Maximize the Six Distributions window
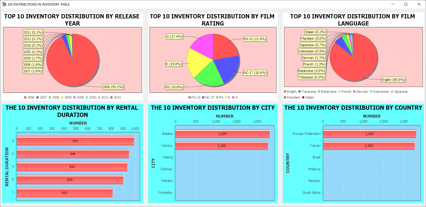Viewport: 426px width, 207px height. point(406,4)
